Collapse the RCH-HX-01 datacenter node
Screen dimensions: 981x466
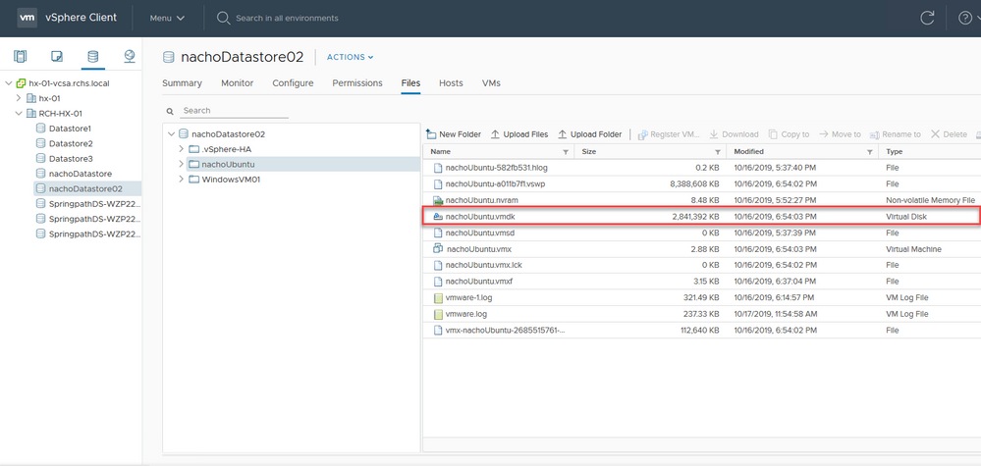click(x=19, y=114)
